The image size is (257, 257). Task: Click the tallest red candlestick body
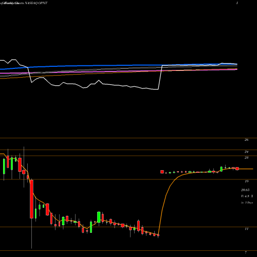point(31,199)
